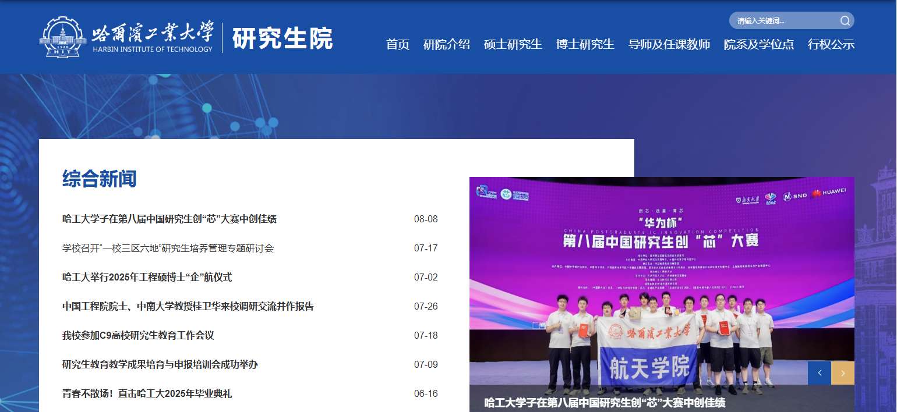Open the 2025年工程硕博士"企"航仪式 article
Image resolution: width=897 pixels, height=412 pixels.
[147, 278]
